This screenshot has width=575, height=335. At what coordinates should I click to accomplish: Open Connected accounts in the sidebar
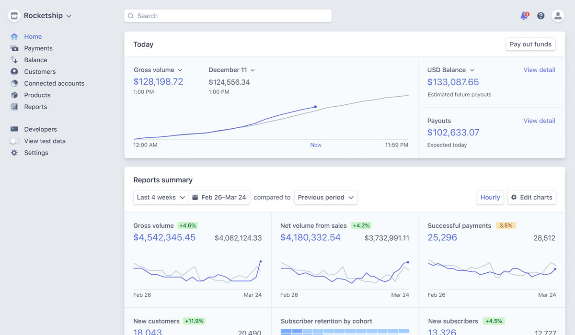point(54,83)
